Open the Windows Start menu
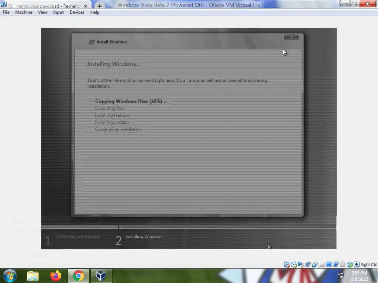This screenshot has width=378, height=283. click(x=10, y=276)
